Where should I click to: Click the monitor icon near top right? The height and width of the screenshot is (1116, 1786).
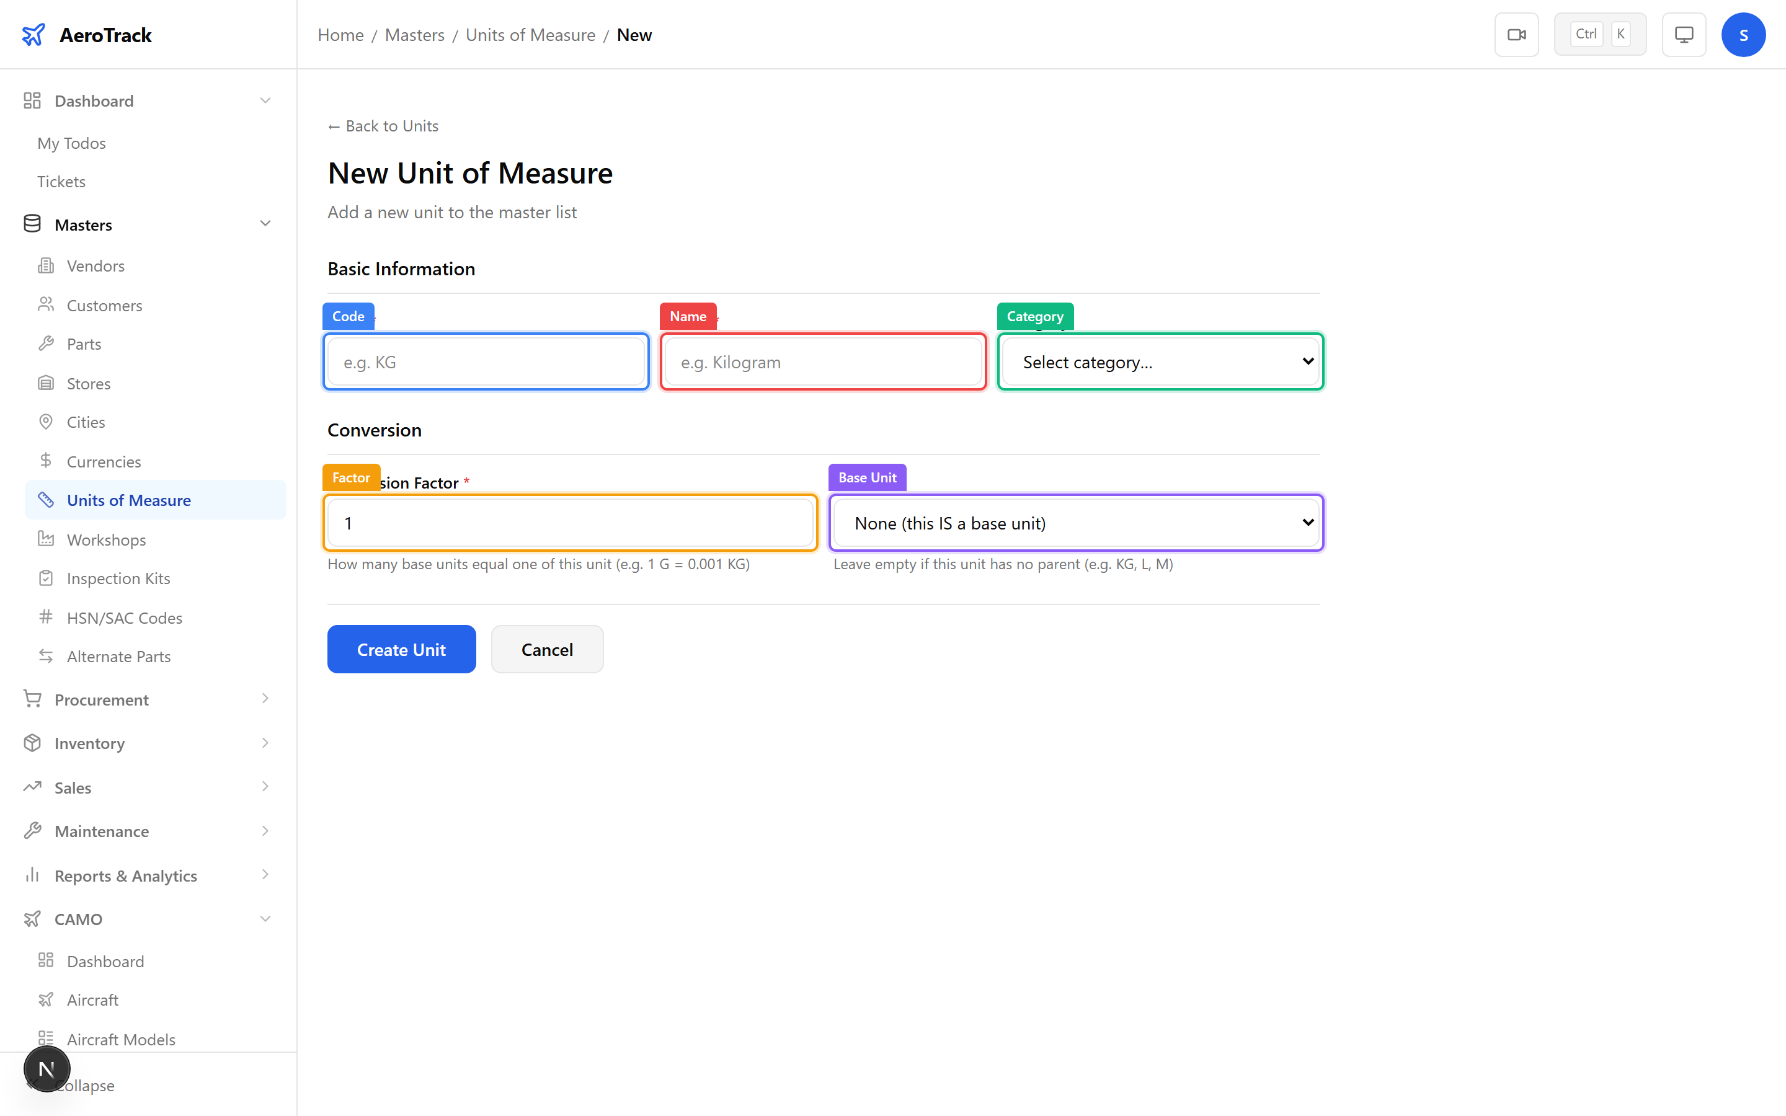[1684, 34]
